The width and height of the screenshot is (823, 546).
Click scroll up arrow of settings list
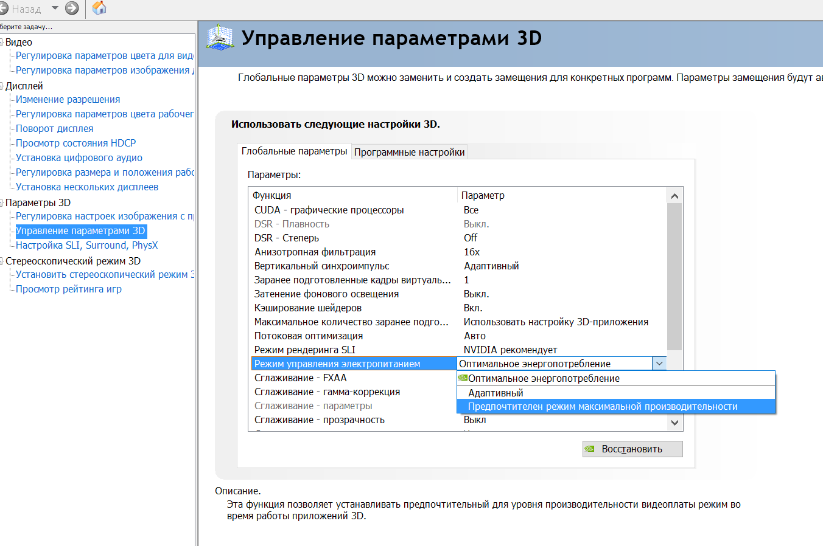tap(674, 196)
